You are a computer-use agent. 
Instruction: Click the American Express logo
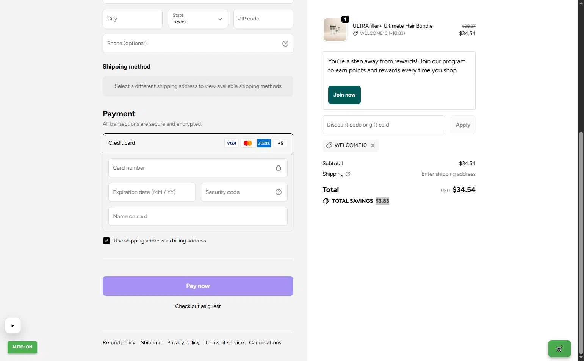[x=264, y=143]
